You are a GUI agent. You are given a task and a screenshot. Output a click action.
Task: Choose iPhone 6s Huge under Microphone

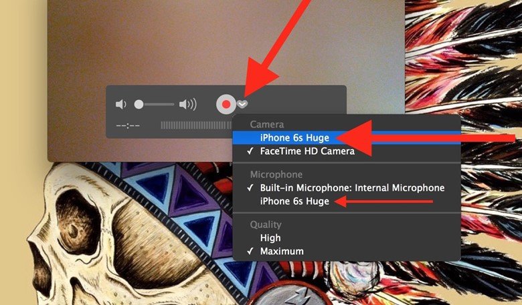(x=294, y=202)
